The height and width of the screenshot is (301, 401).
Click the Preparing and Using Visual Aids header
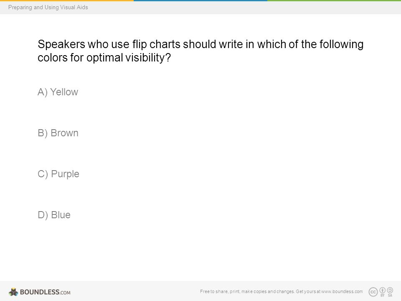point(48,7)
